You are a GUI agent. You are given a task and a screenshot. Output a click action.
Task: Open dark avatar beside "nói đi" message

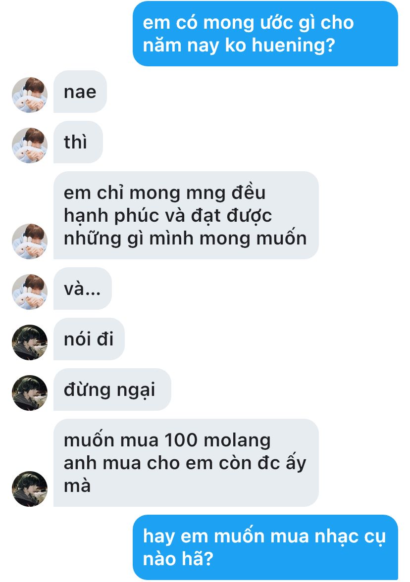point(30,342)
